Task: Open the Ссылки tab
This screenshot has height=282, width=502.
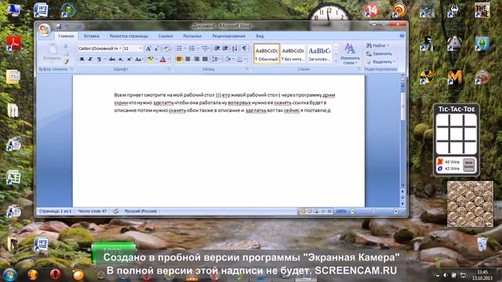Action: (166, 36)
